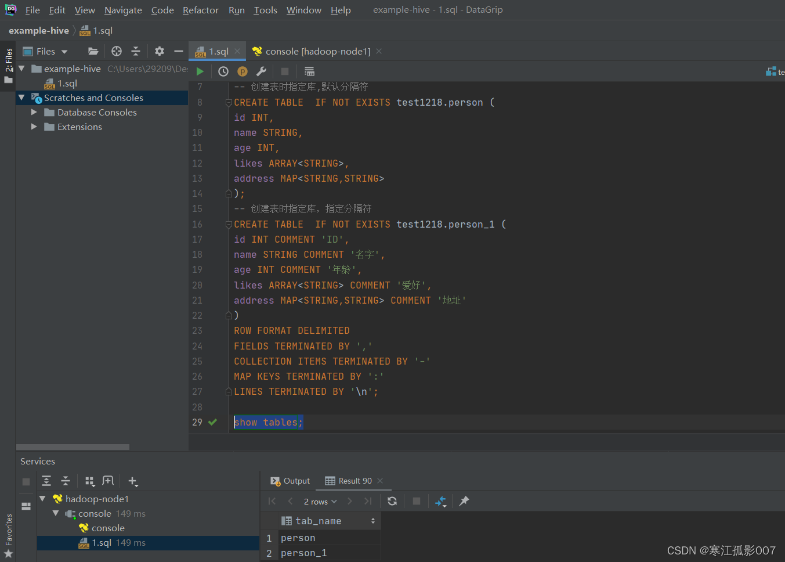Click example-hive in the breadcrumb

[x=39, y=31]
